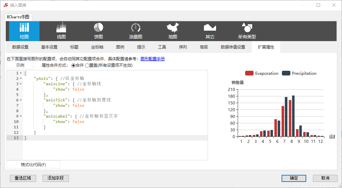This screenshot has height=188, width=342.
Task: Select the ECharts作图 tab
Action: [18, 17]
